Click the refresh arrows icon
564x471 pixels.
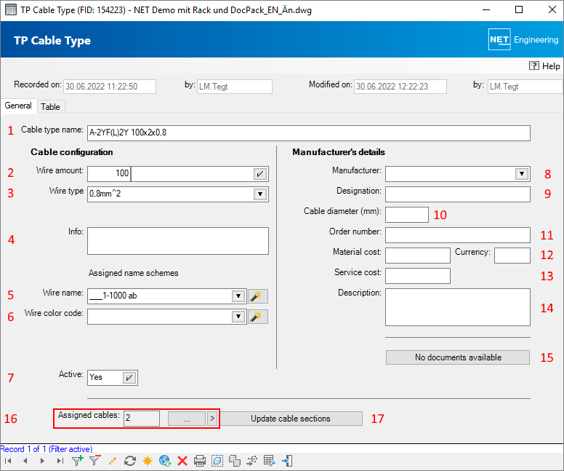pyautogui.click(x=130, y=461)
